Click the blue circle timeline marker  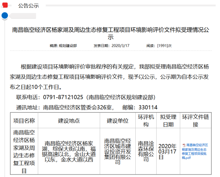pyautogui.click(x=5, y=15)
